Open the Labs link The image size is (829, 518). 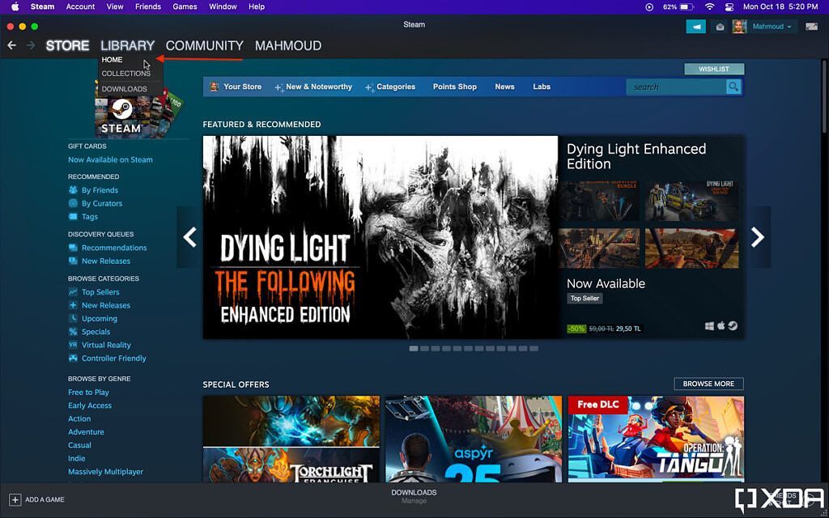pos(542,87)
